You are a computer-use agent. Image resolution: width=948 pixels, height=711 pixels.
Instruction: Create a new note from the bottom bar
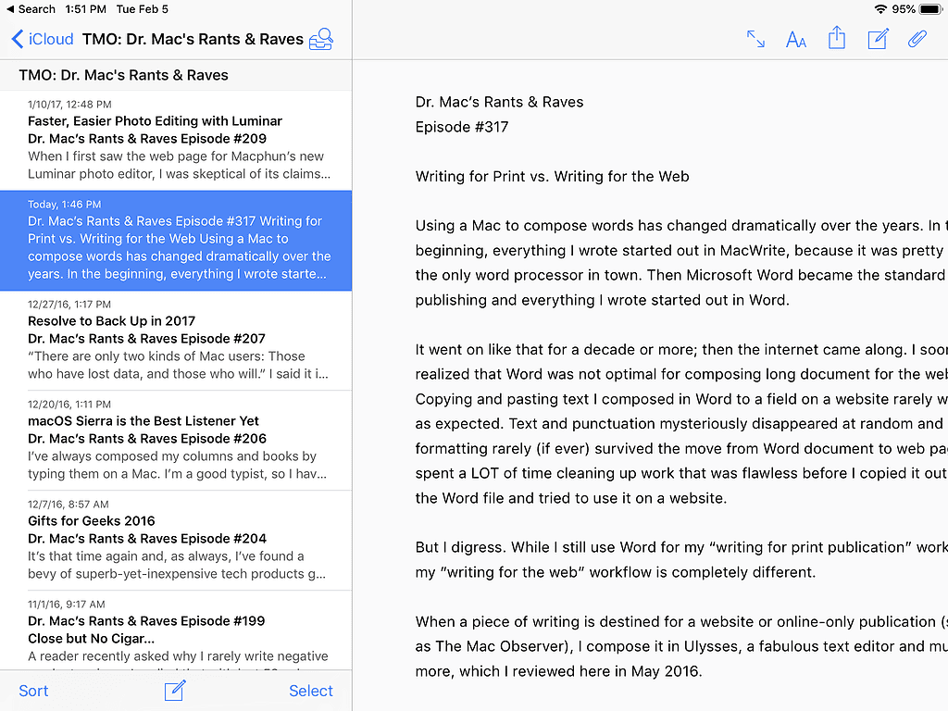175,690
